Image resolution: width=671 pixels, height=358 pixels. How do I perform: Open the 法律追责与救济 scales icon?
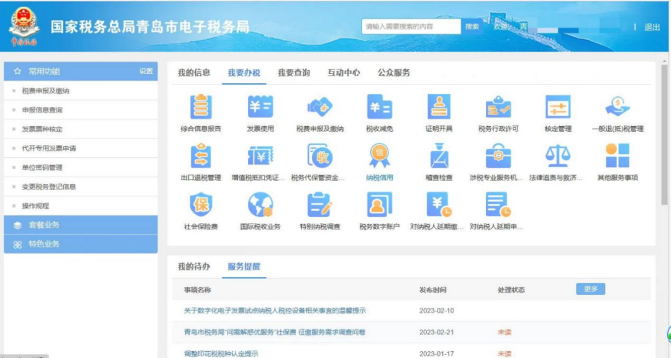point(557,156)
